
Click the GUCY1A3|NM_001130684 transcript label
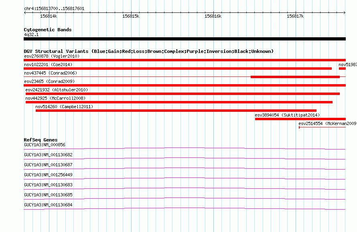tap(48, 205)
